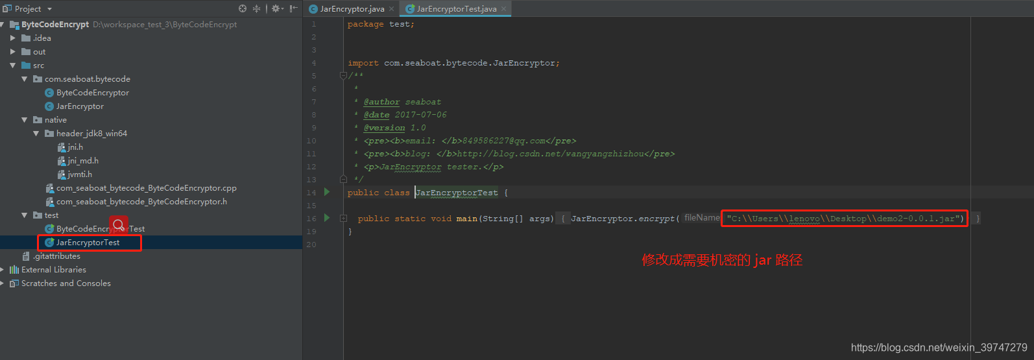Collapse the ByteCodeEncrypt project root

(3, 25)
